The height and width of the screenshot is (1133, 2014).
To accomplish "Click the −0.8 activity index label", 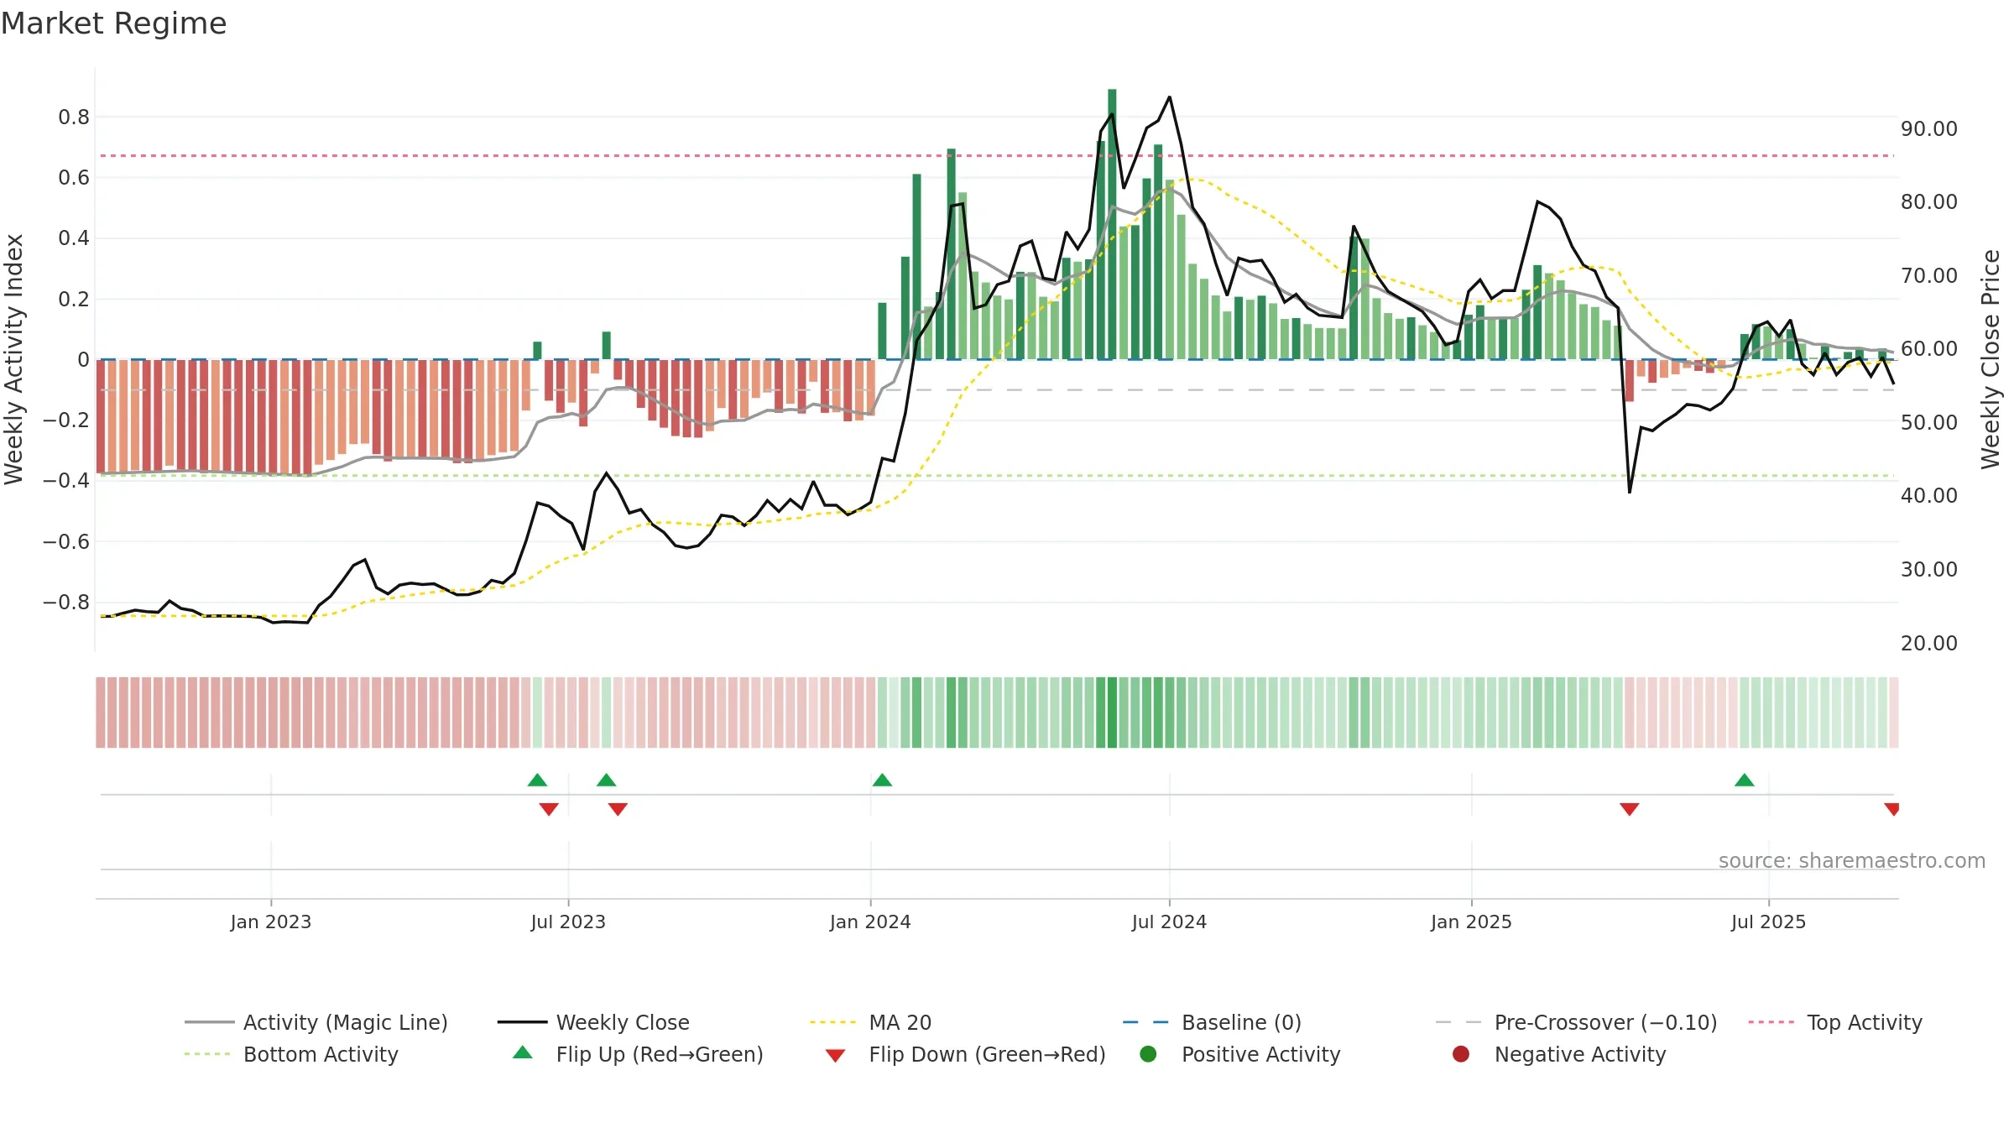I will 66,603.
